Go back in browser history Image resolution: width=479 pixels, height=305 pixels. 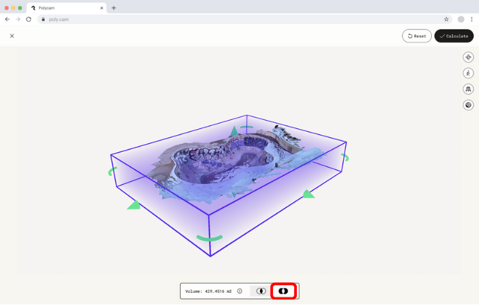(x=8, y=19)
